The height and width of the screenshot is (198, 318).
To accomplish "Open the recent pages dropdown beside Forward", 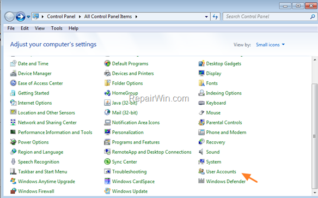I will point(28,17).
